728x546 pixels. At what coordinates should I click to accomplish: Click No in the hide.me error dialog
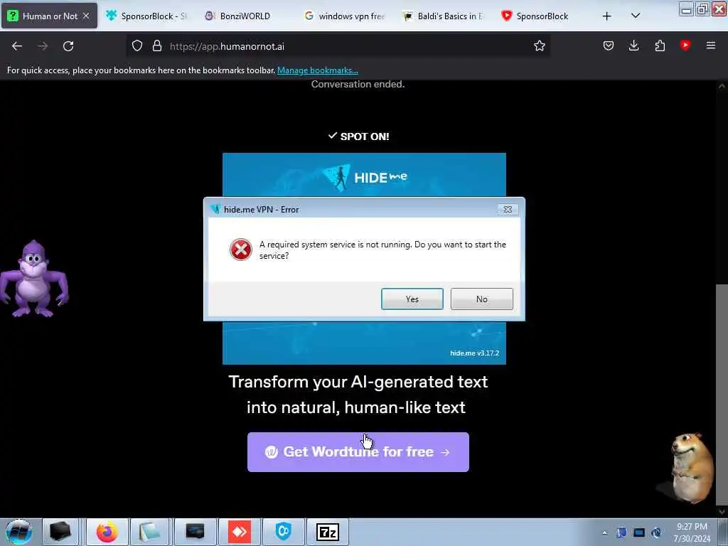tap(481, 299)
